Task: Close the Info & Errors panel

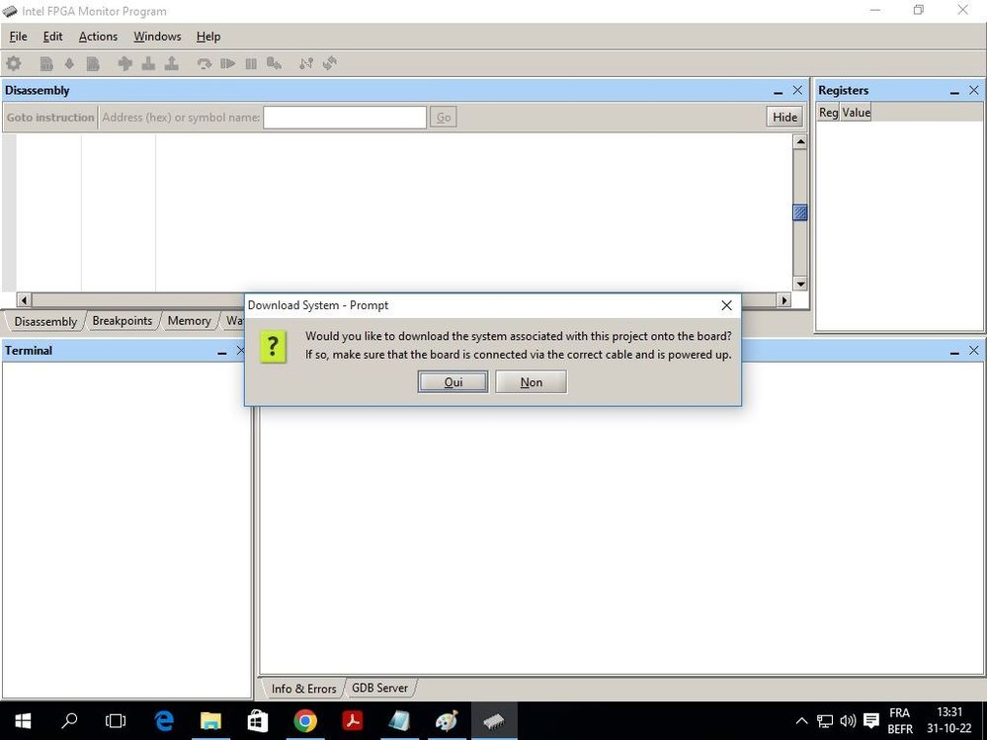Action: tap(974, 351)
